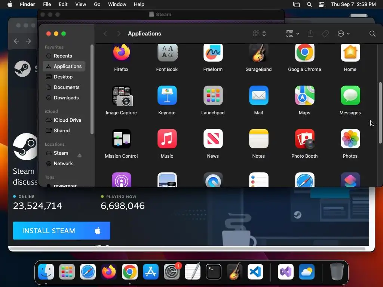The height and width of the screenshot is (287, 383).
Task: Click the Share toolbar button in Finder
Action: [x=310, y=33]
